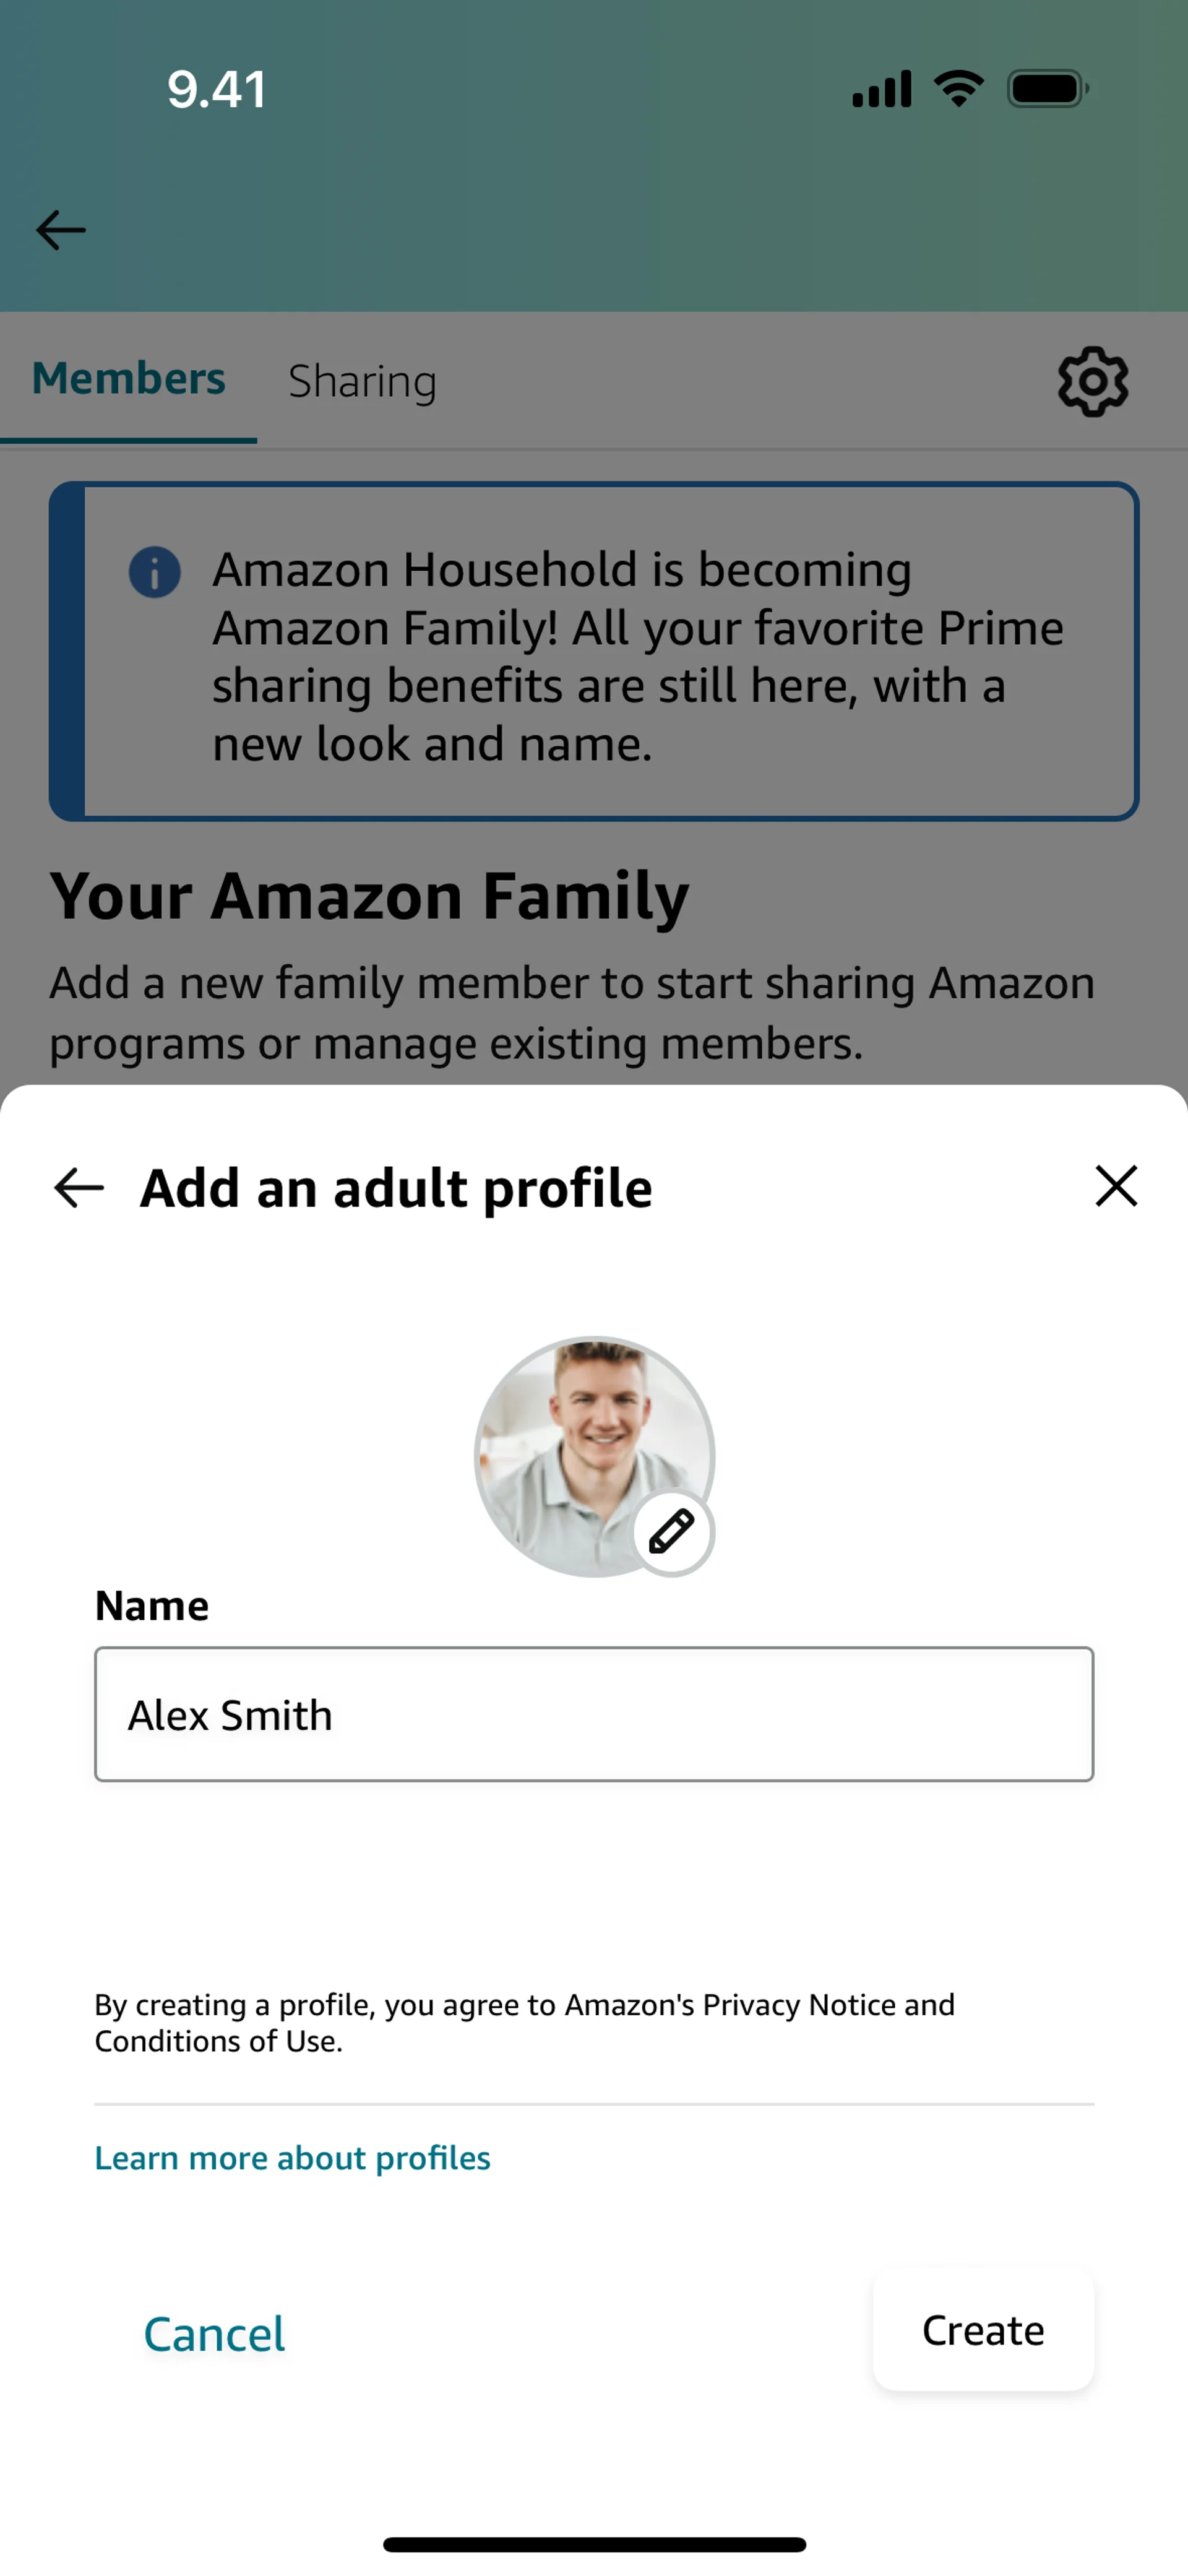1188x2576 pixels.
Task: Tap the profile avatar picture
Action: coord(594,1456)
